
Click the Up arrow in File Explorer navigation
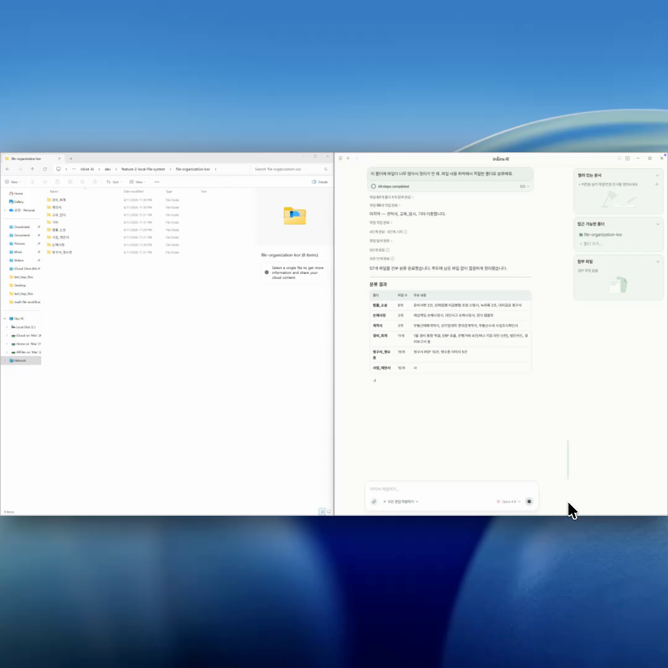click(32, 169)
